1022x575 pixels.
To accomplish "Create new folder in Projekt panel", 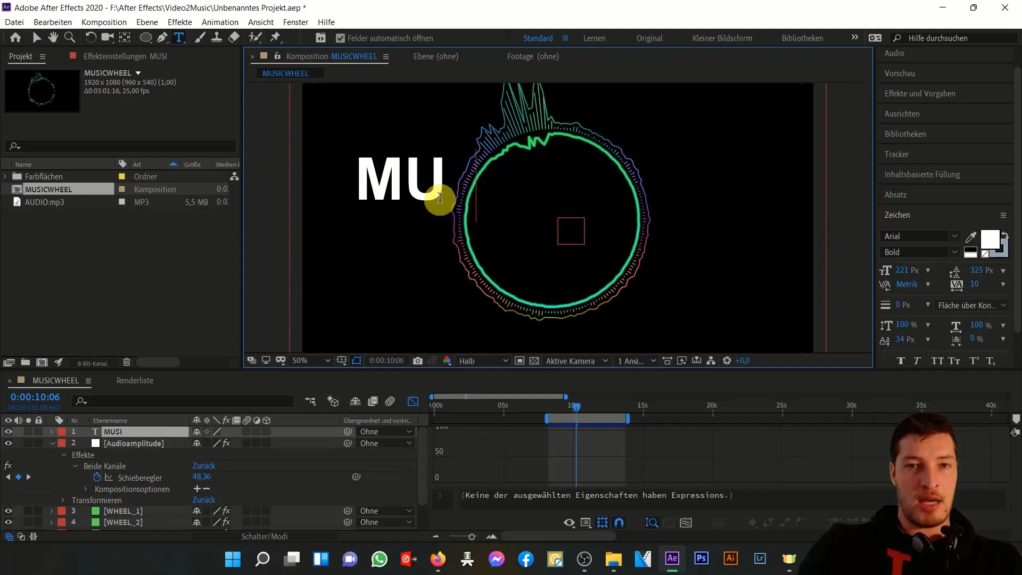I will click(x=25, y=363).
